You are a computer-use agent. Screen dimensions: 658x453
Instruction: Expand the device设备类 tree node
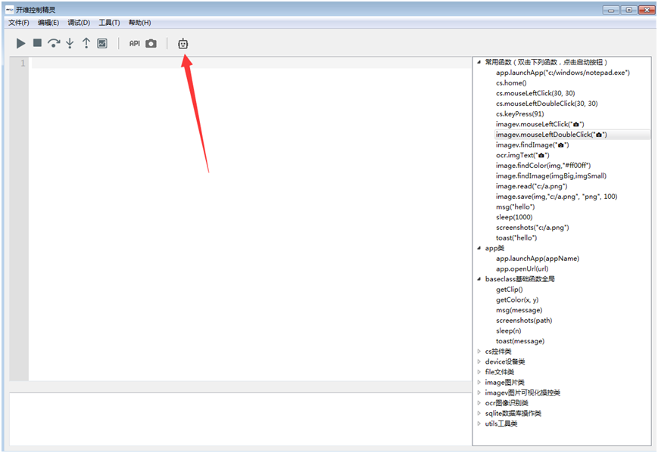pyautogui.click(x=479, y=361)
